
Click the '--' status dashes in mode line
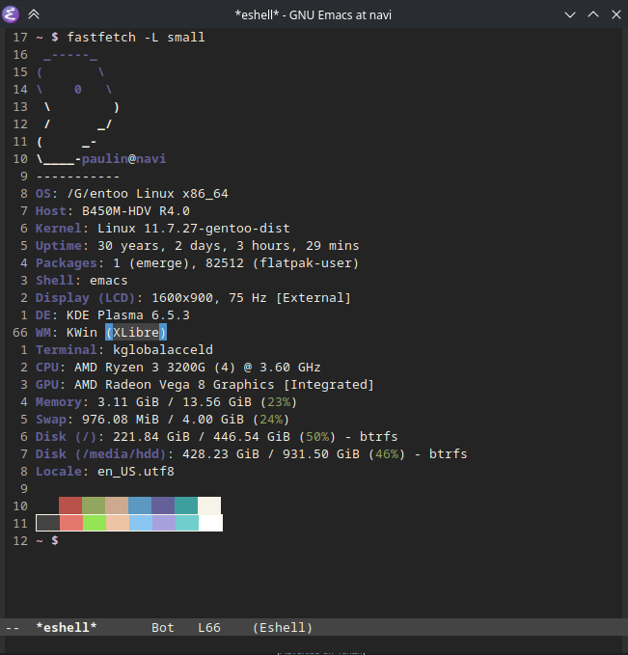(13, 627)
